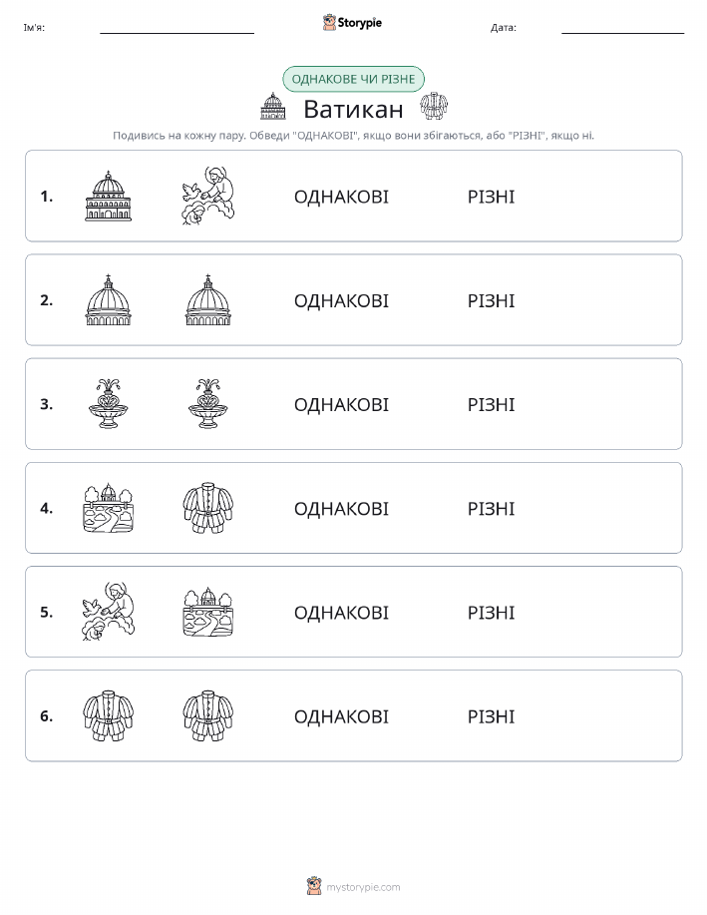Choose ОДНАКОВІ for row 6
Screen dimensions: 707x915
click(x=341, y=716)
